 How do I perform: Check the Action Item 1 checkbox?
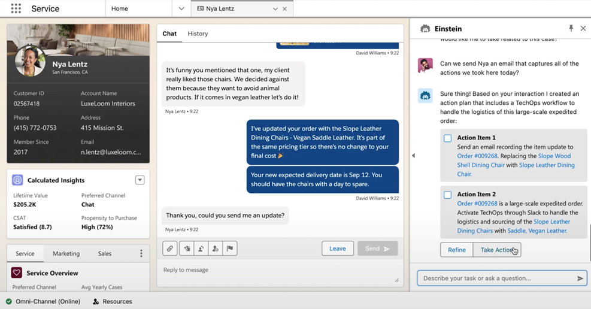447,138
